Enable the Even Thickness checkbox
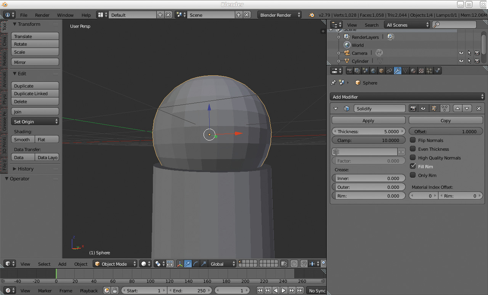Screen dimensions: 488x295 413,149
